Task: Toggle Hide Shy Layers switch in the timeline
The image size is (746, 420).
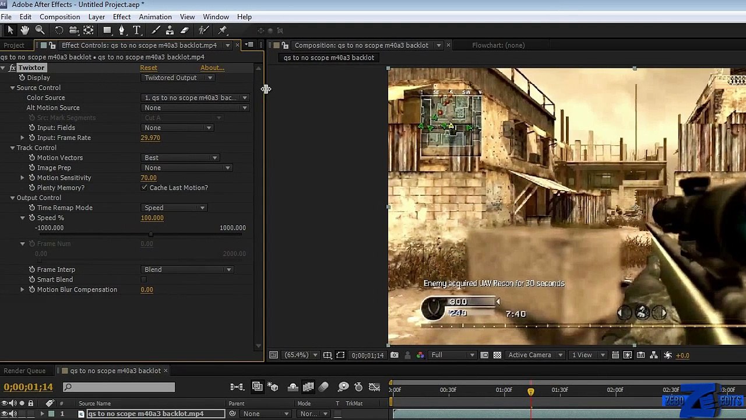Action: [x=293, y=387]
